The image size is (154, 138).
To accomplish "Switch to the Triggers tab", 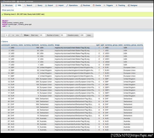I will pos(108,5).
